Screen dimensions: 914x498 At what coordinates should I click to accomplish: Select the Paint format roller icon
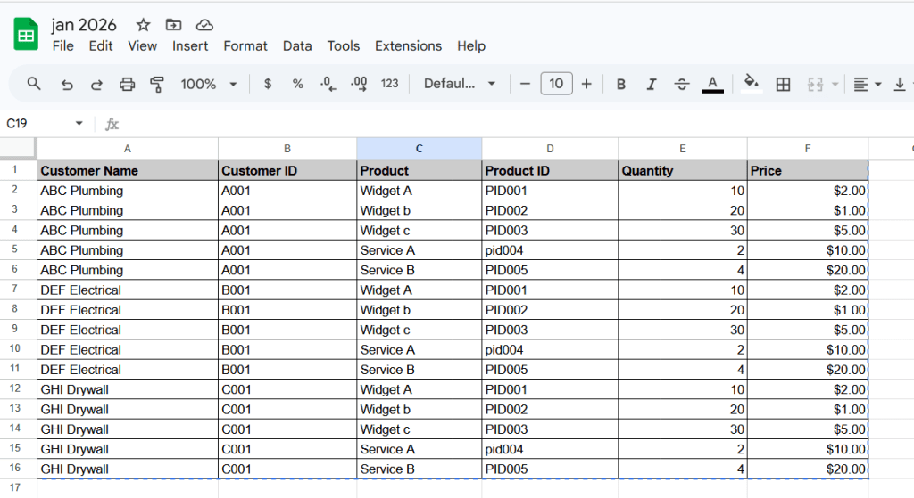157,84
